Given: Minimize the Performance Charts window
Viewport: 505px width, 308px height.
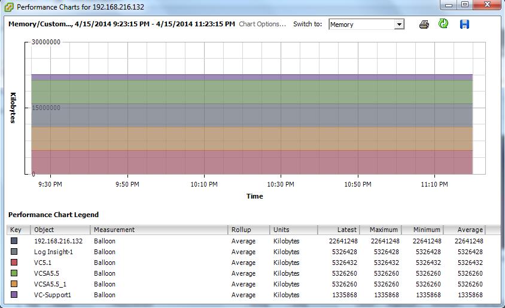Looking at the screenshot, I should (448, 5).
